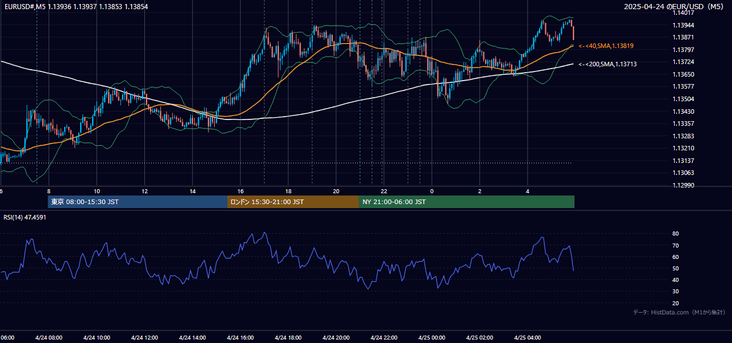Select the '2025-04-24 のEUR/USD (M5)' chart heading
Image resolution: width=732 pixels, height=343 pixels.
tap(674, 6)
